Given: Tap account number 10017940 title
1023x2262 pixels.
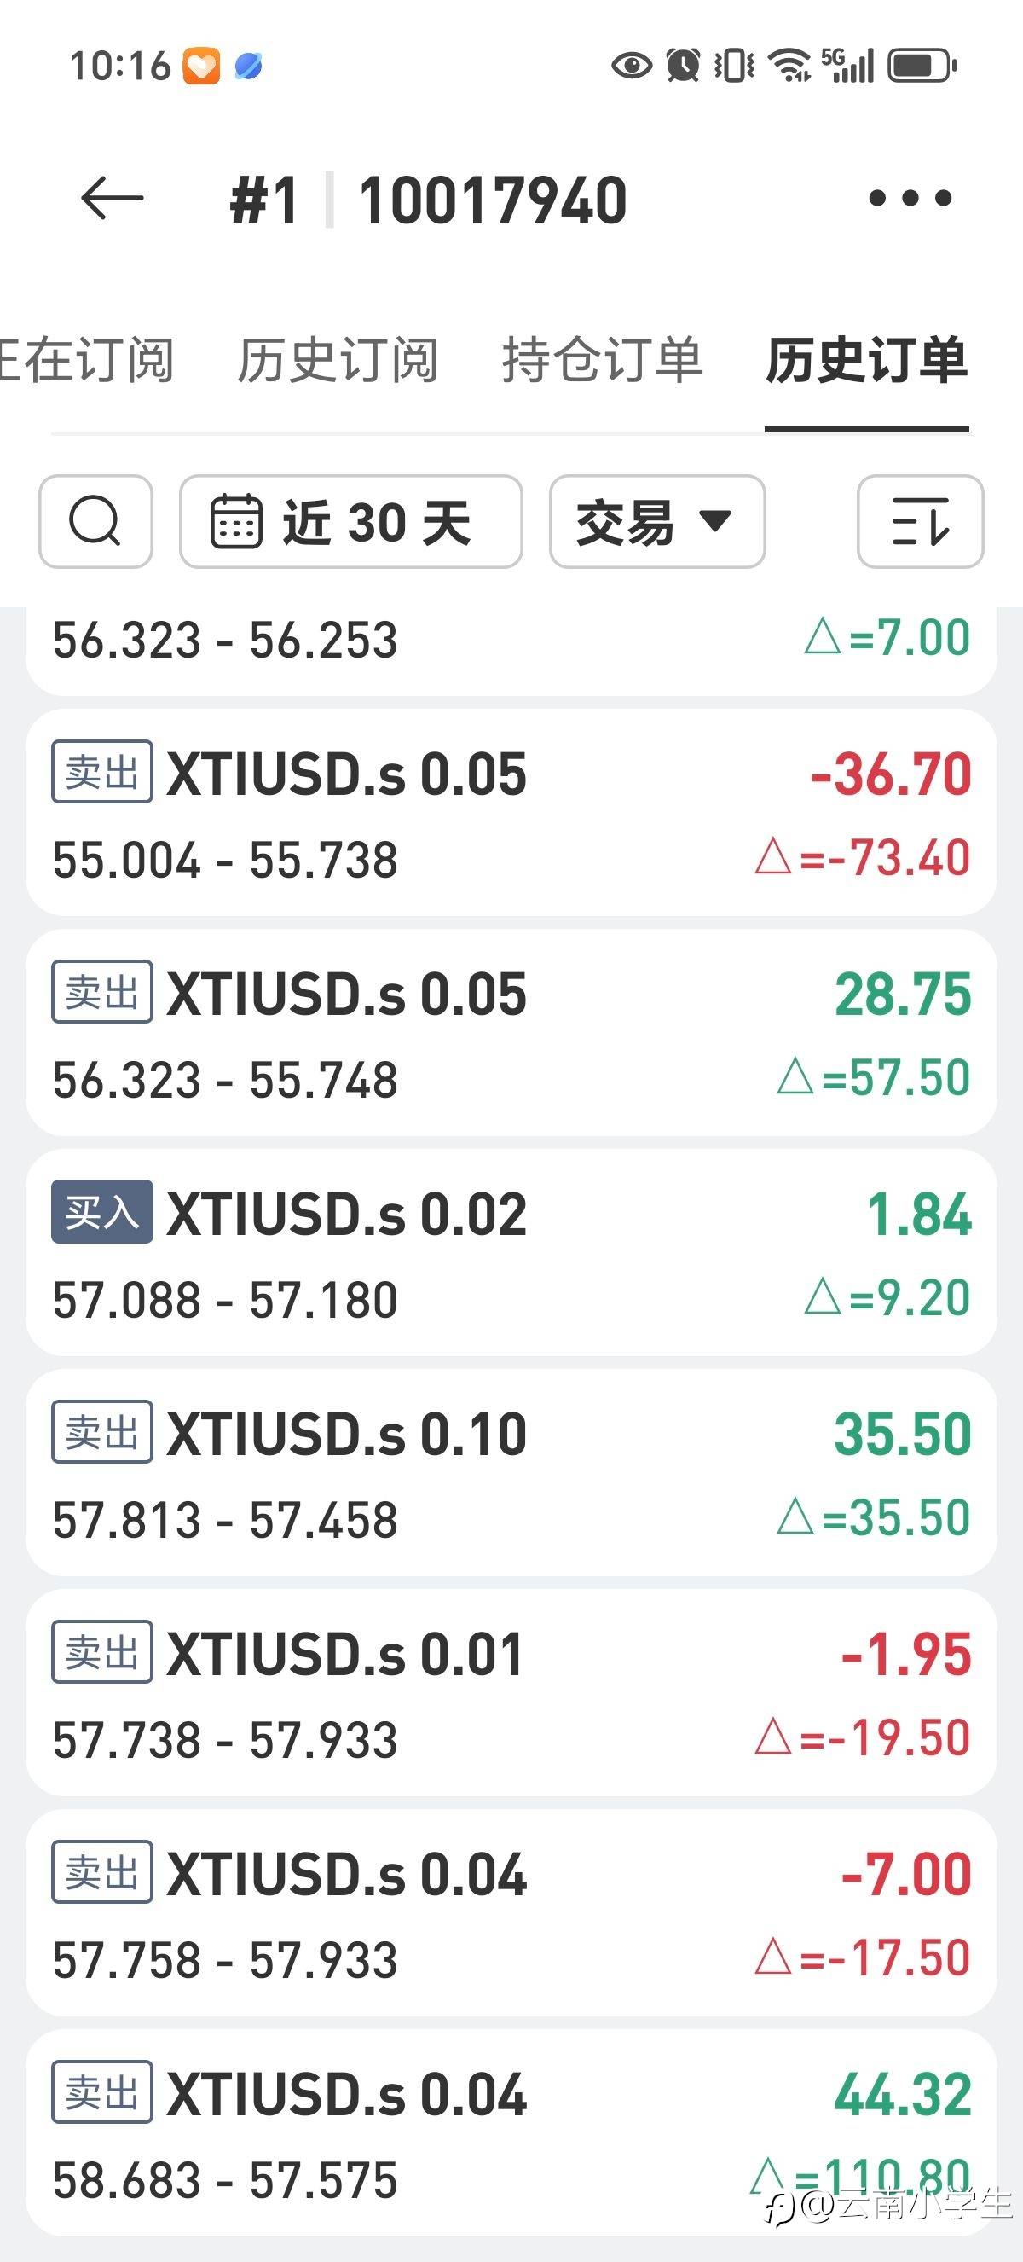Looking at the screenshot, I should [492, 200].
